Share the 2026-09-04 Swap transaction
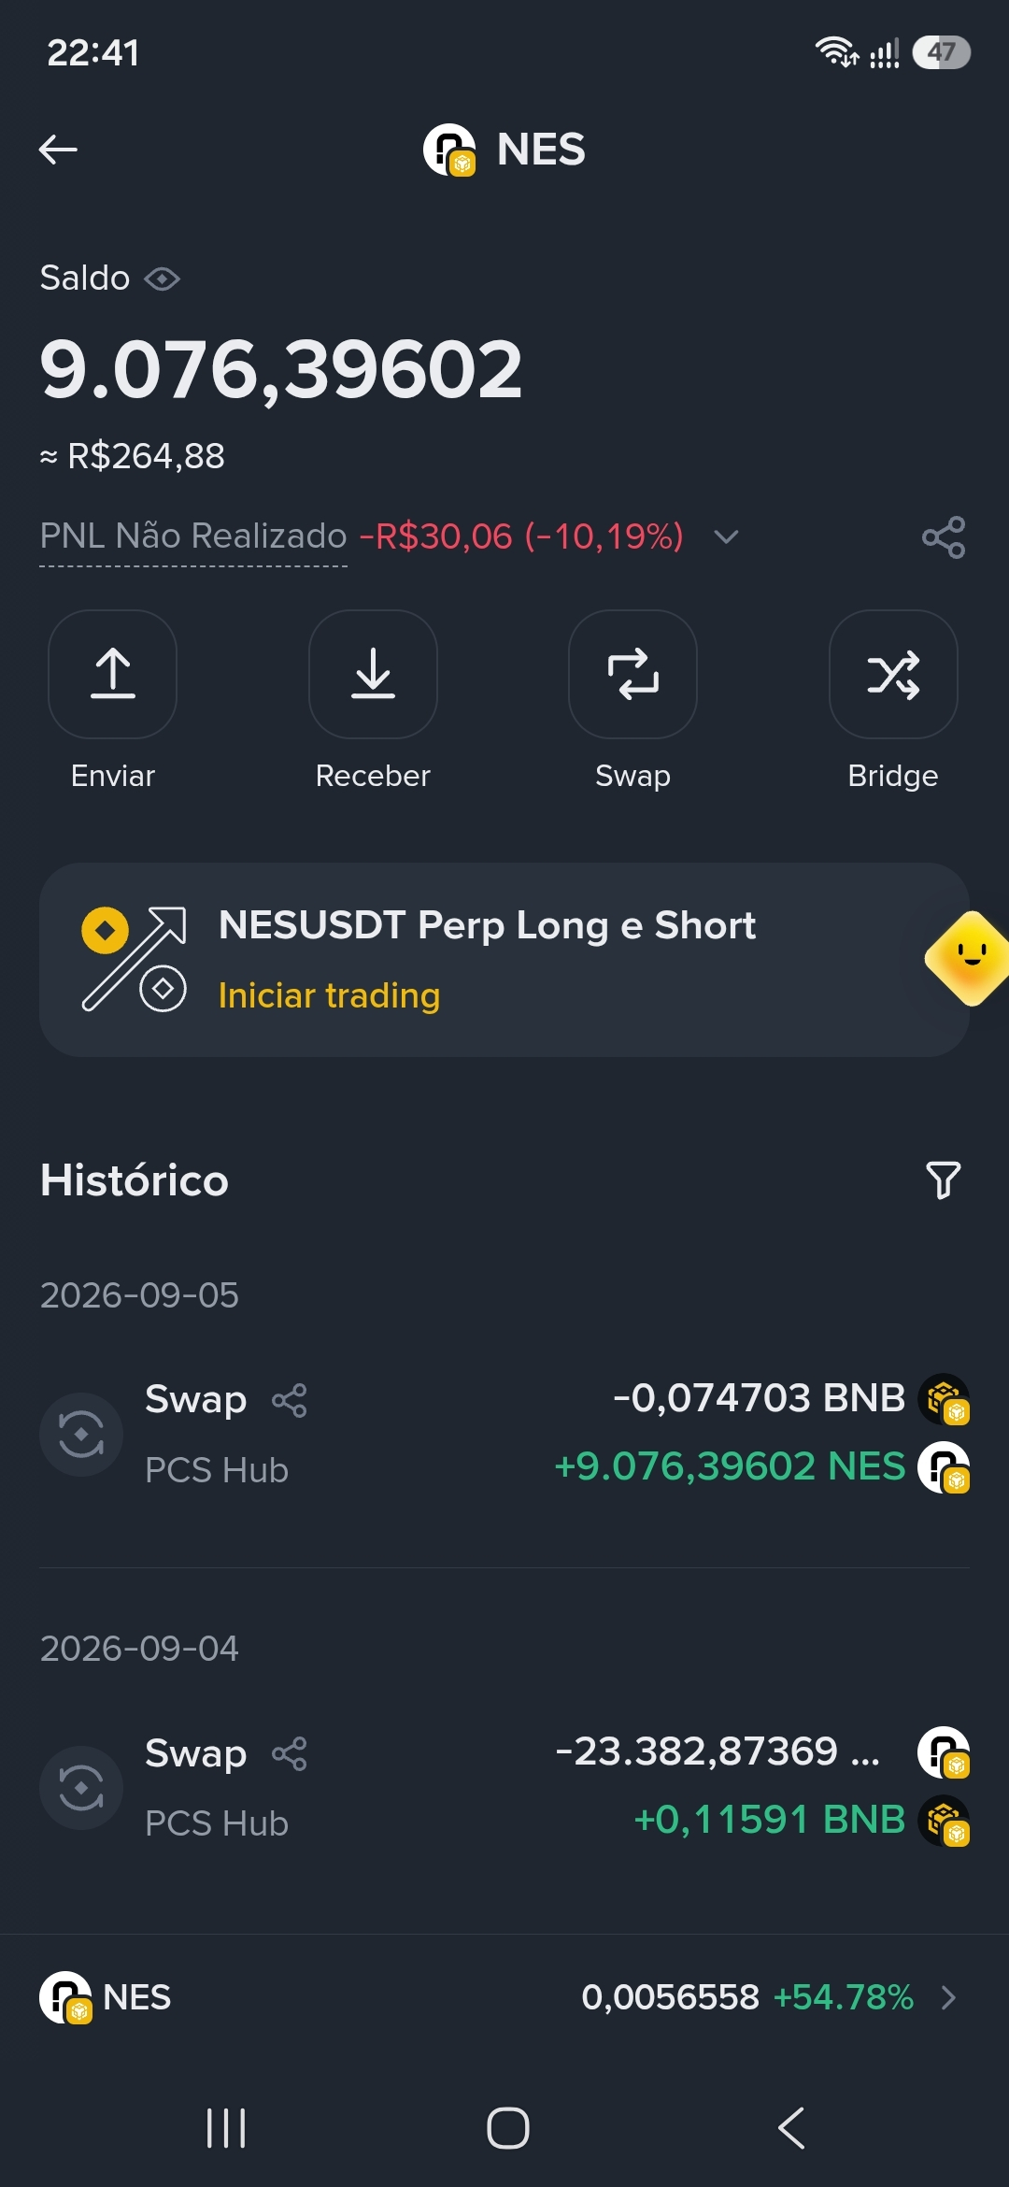This screenshot has height=2187, width=1009. (x=290, y=1753)
